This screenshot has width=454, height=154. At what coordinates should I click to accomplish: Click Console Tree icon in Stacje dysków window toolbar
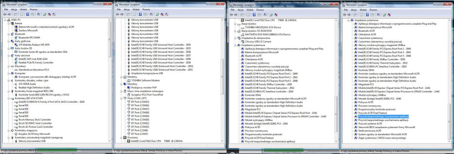tap(242, 15)
